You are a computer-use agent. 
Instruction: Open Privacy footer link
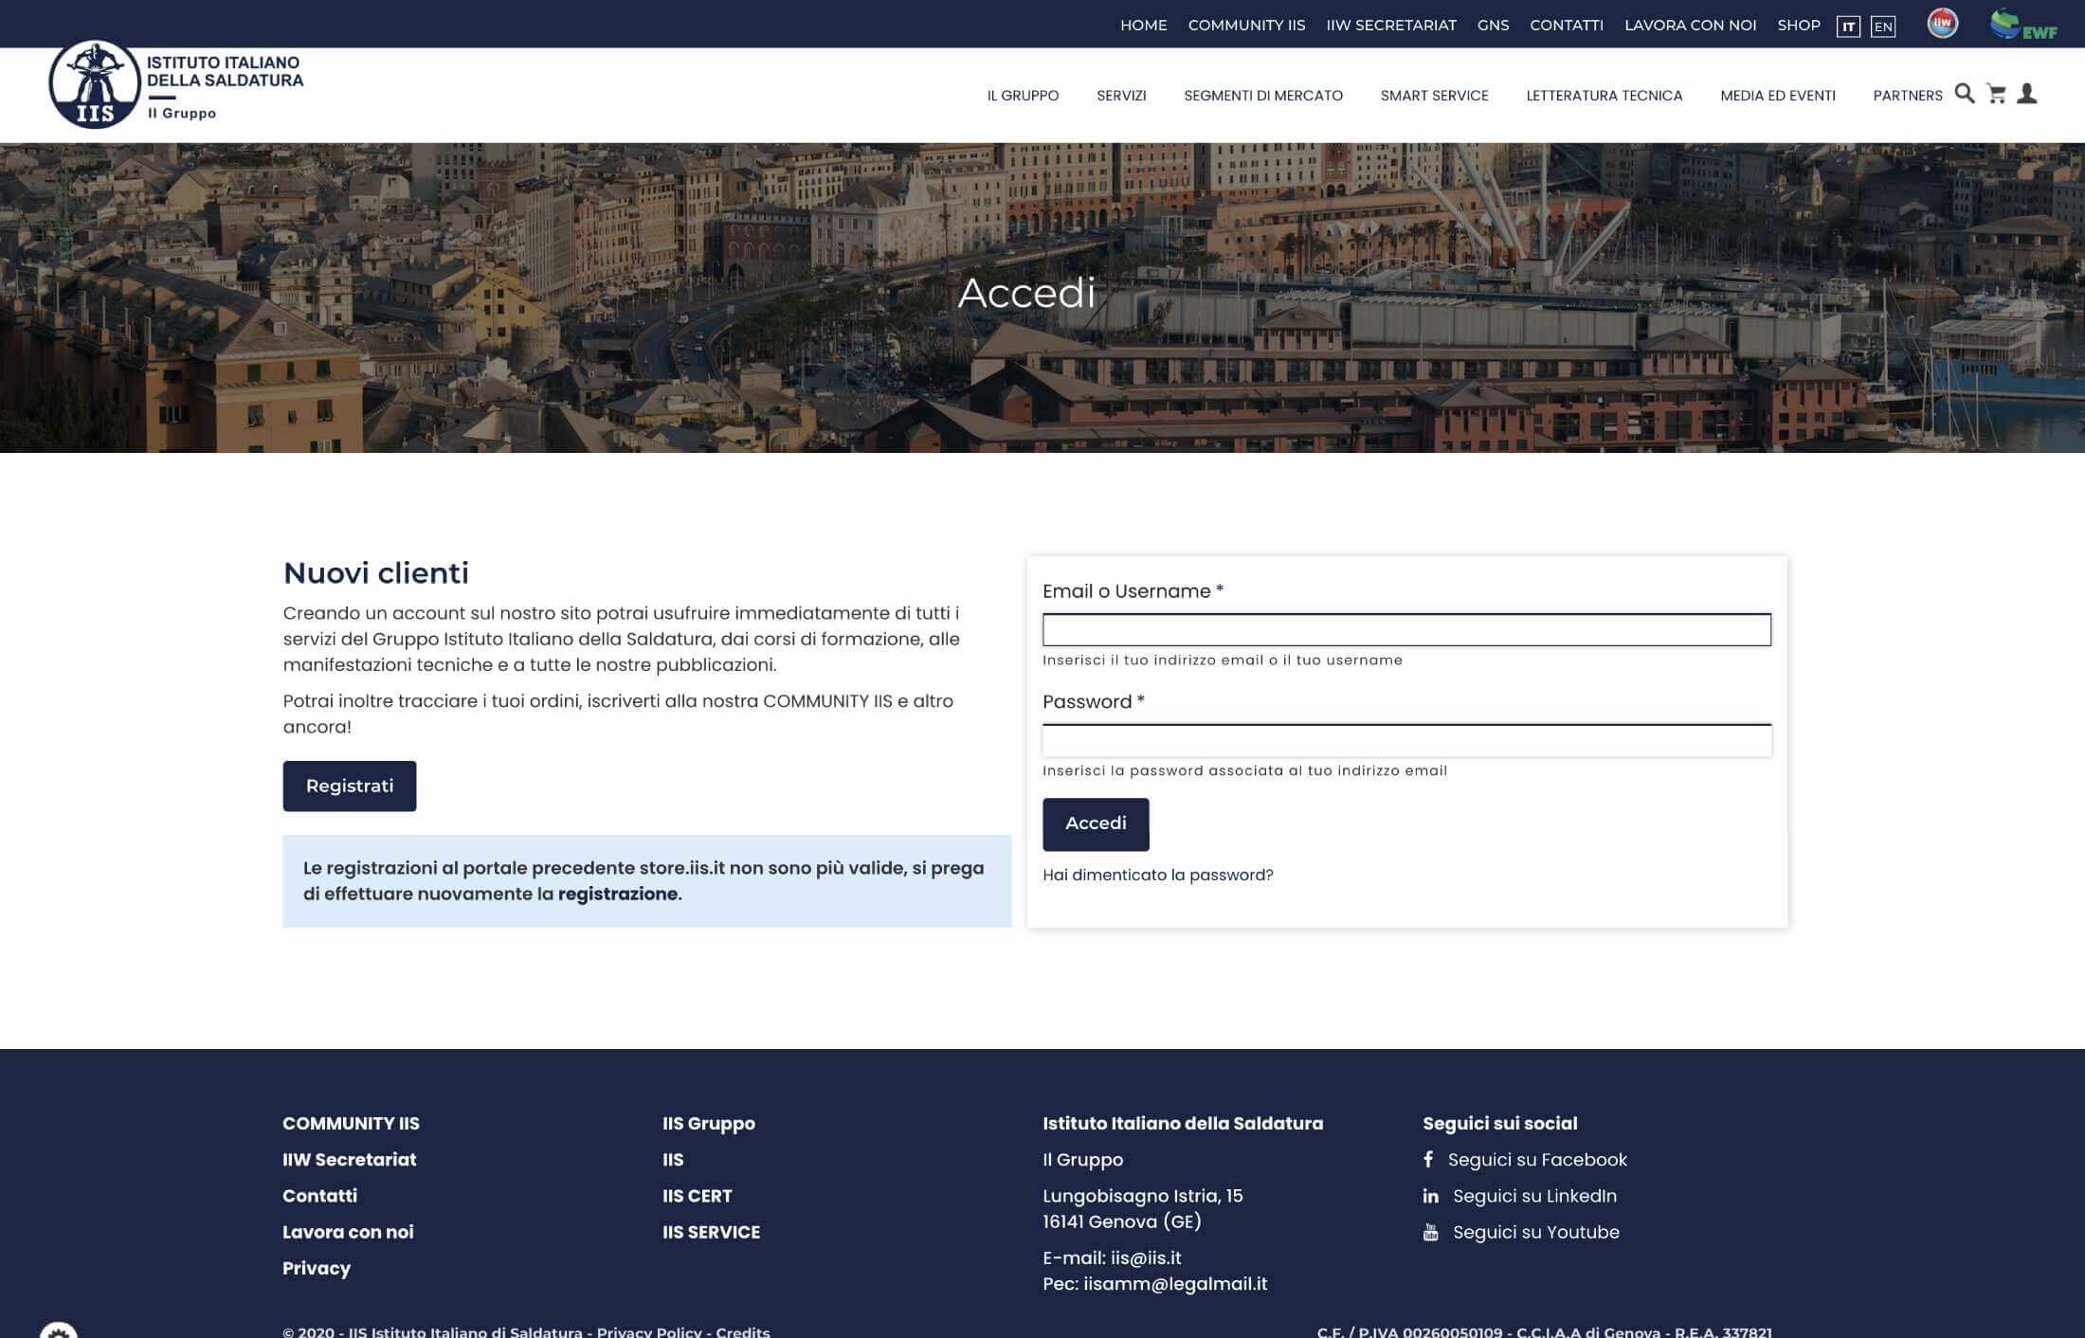pos(317,1268)
